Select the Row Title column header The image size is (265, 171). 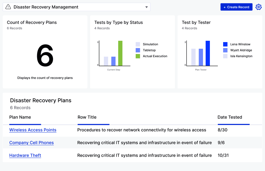pos(87,117)
